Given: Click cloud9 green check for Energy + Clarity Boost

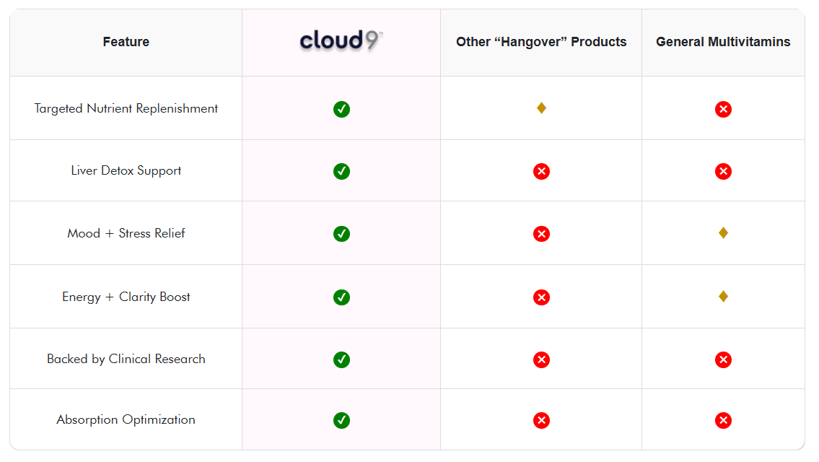Looking at the screenshot, I should tap(341, 297).
